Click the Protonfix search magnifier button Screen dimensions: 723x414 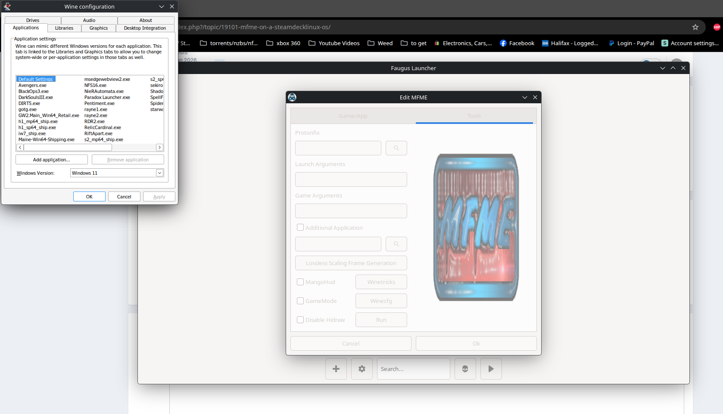tap(396, 148)
